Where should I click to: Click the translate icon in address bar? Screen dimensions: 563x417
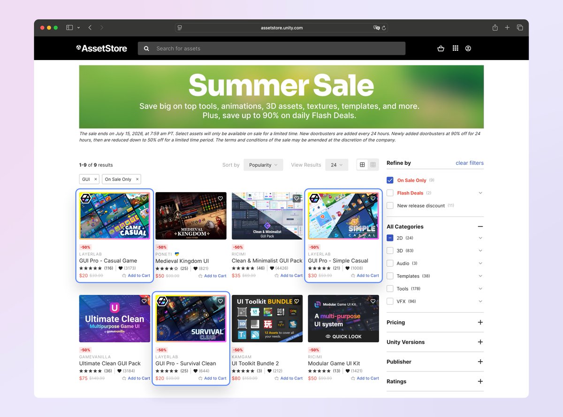coord(376,28)
